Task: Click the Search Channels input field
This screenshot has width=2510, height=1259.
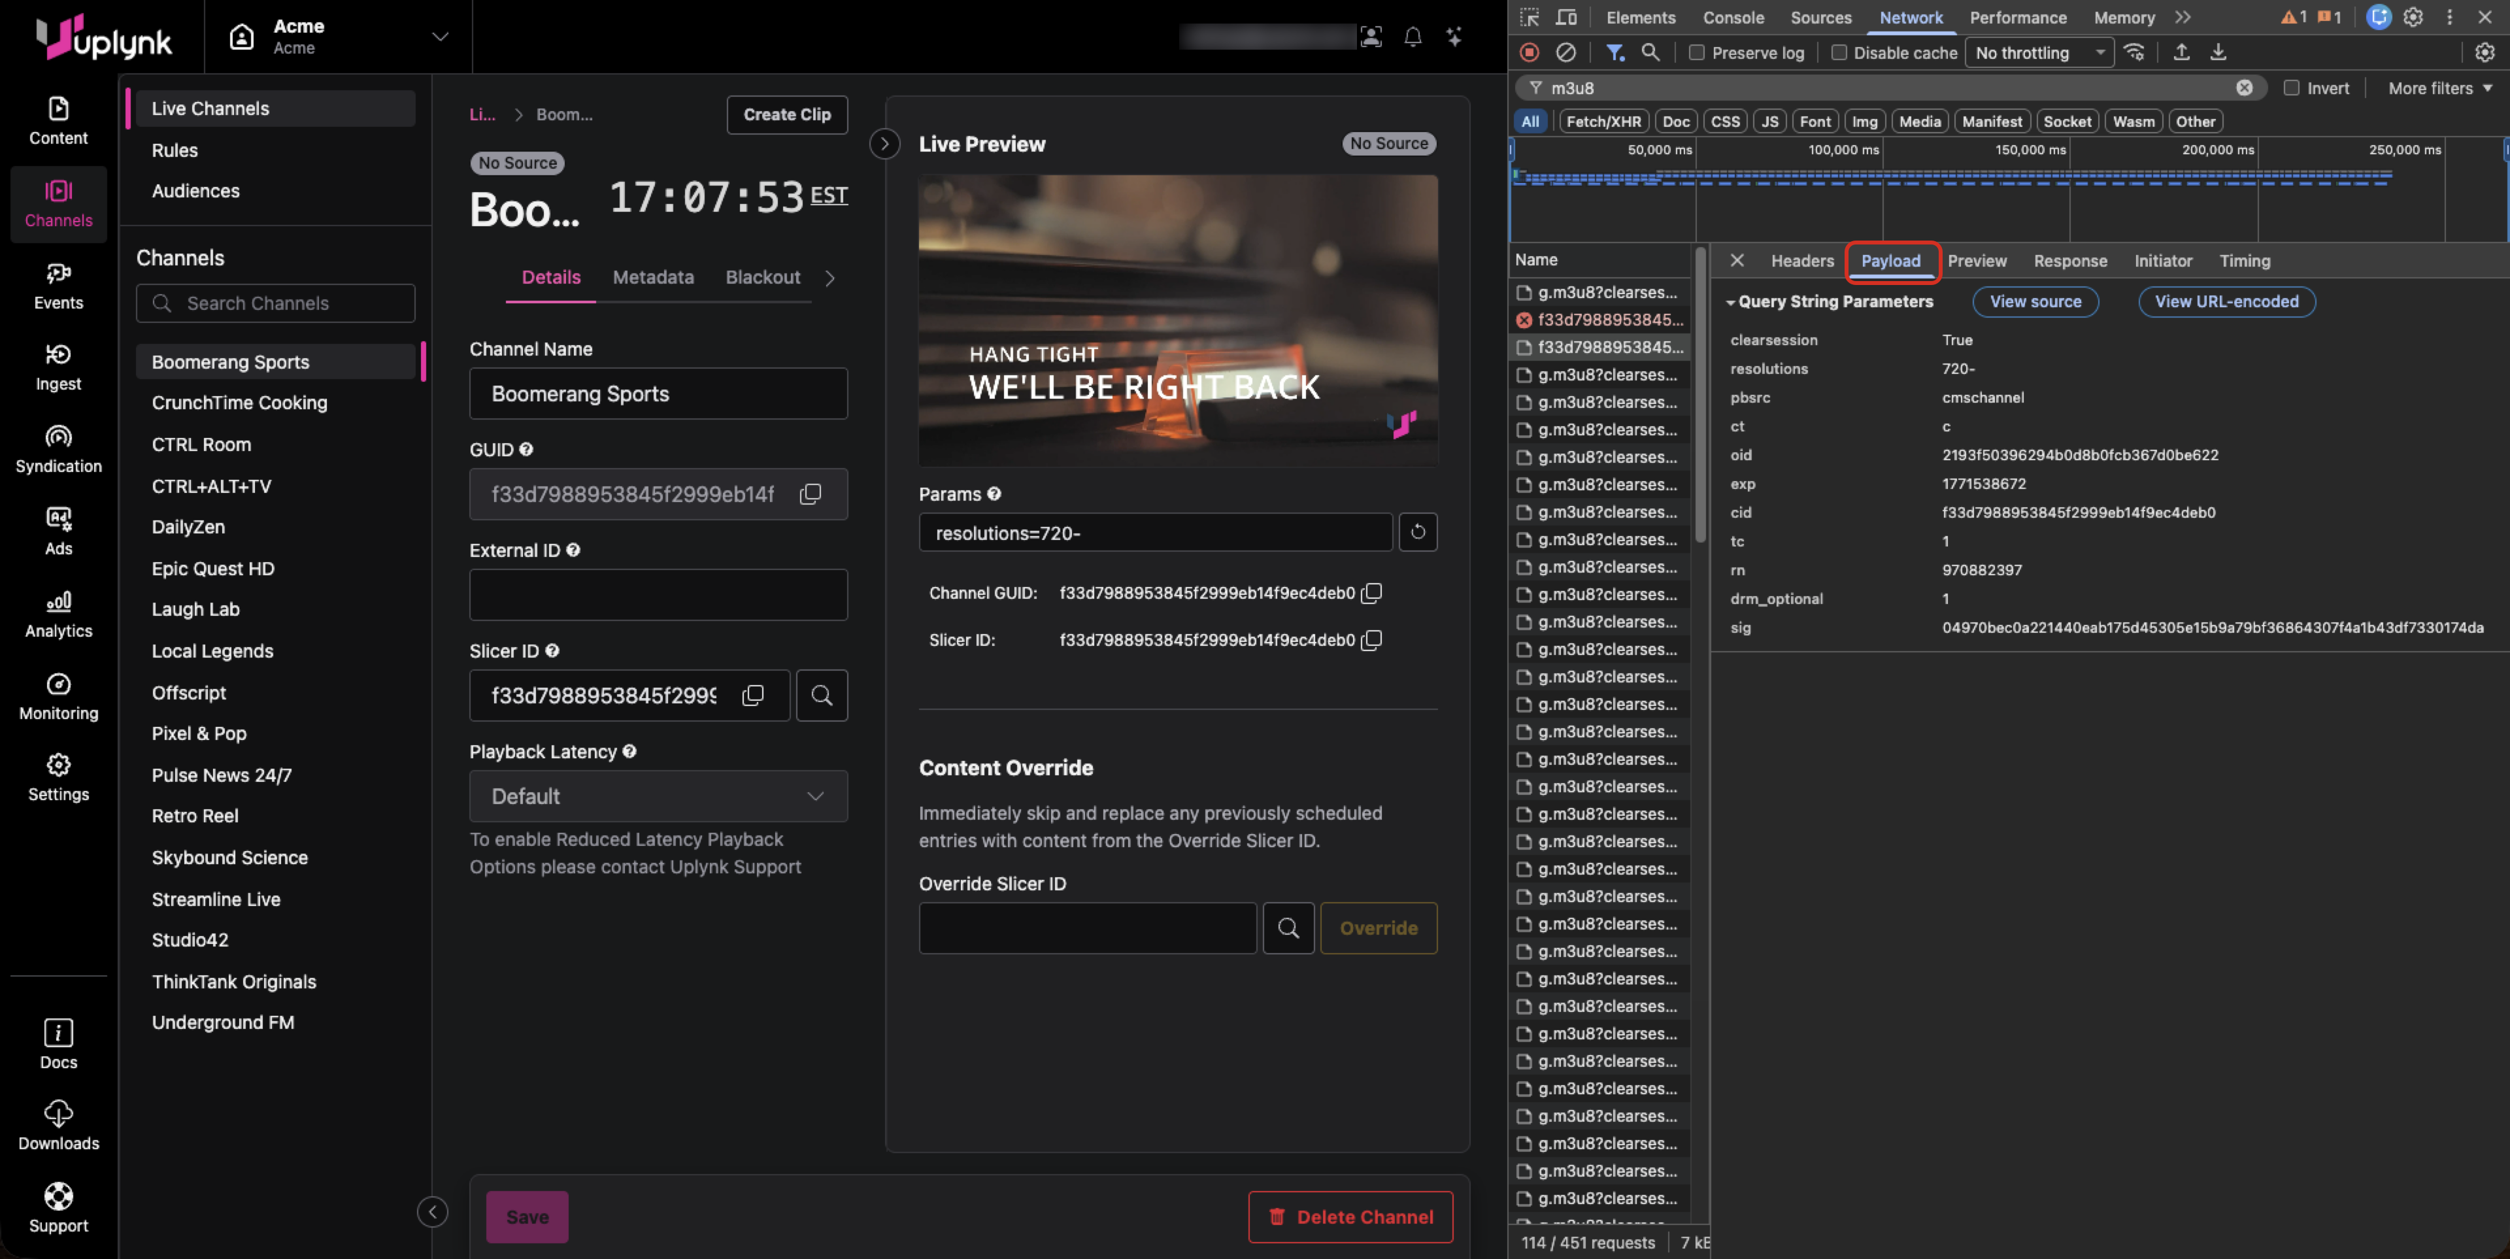Action: point(276,303)
